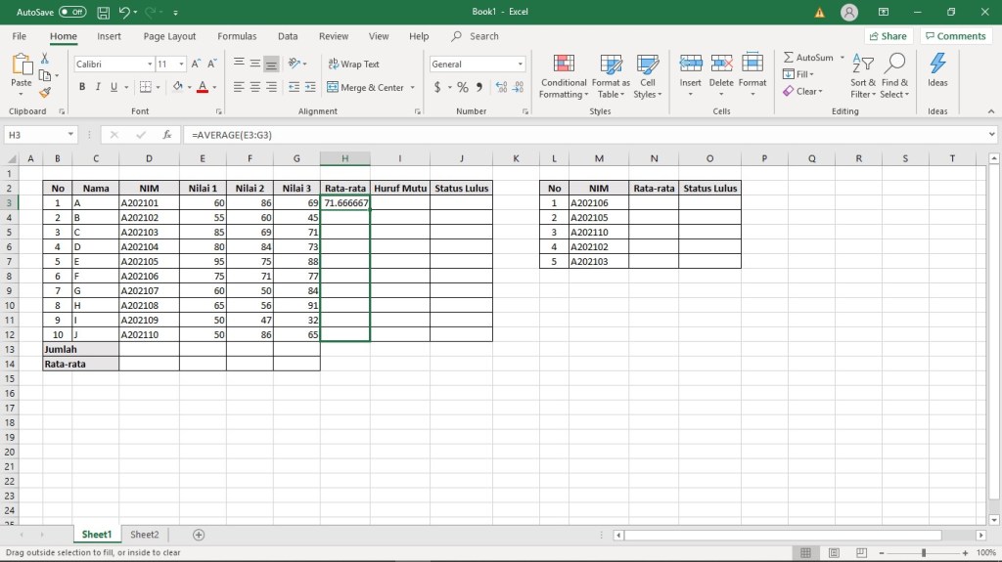Viewport: 1002px width, 562px height.
Task: Open Conditional Formatting menu
Action: (564, 75)
